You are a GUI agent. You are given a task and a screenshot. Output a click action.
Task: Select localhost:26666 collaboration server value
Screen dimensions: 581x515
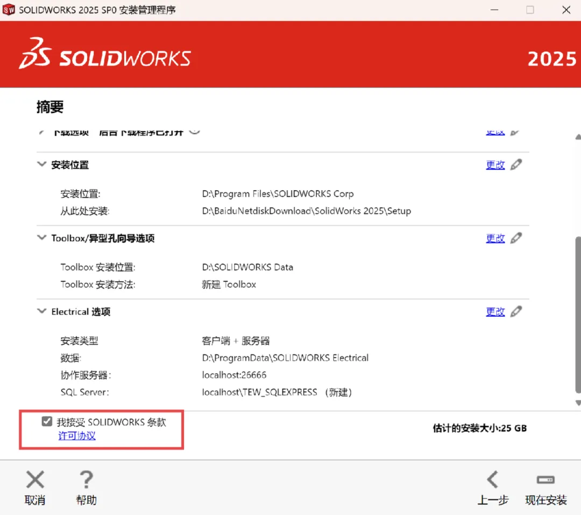234,375
